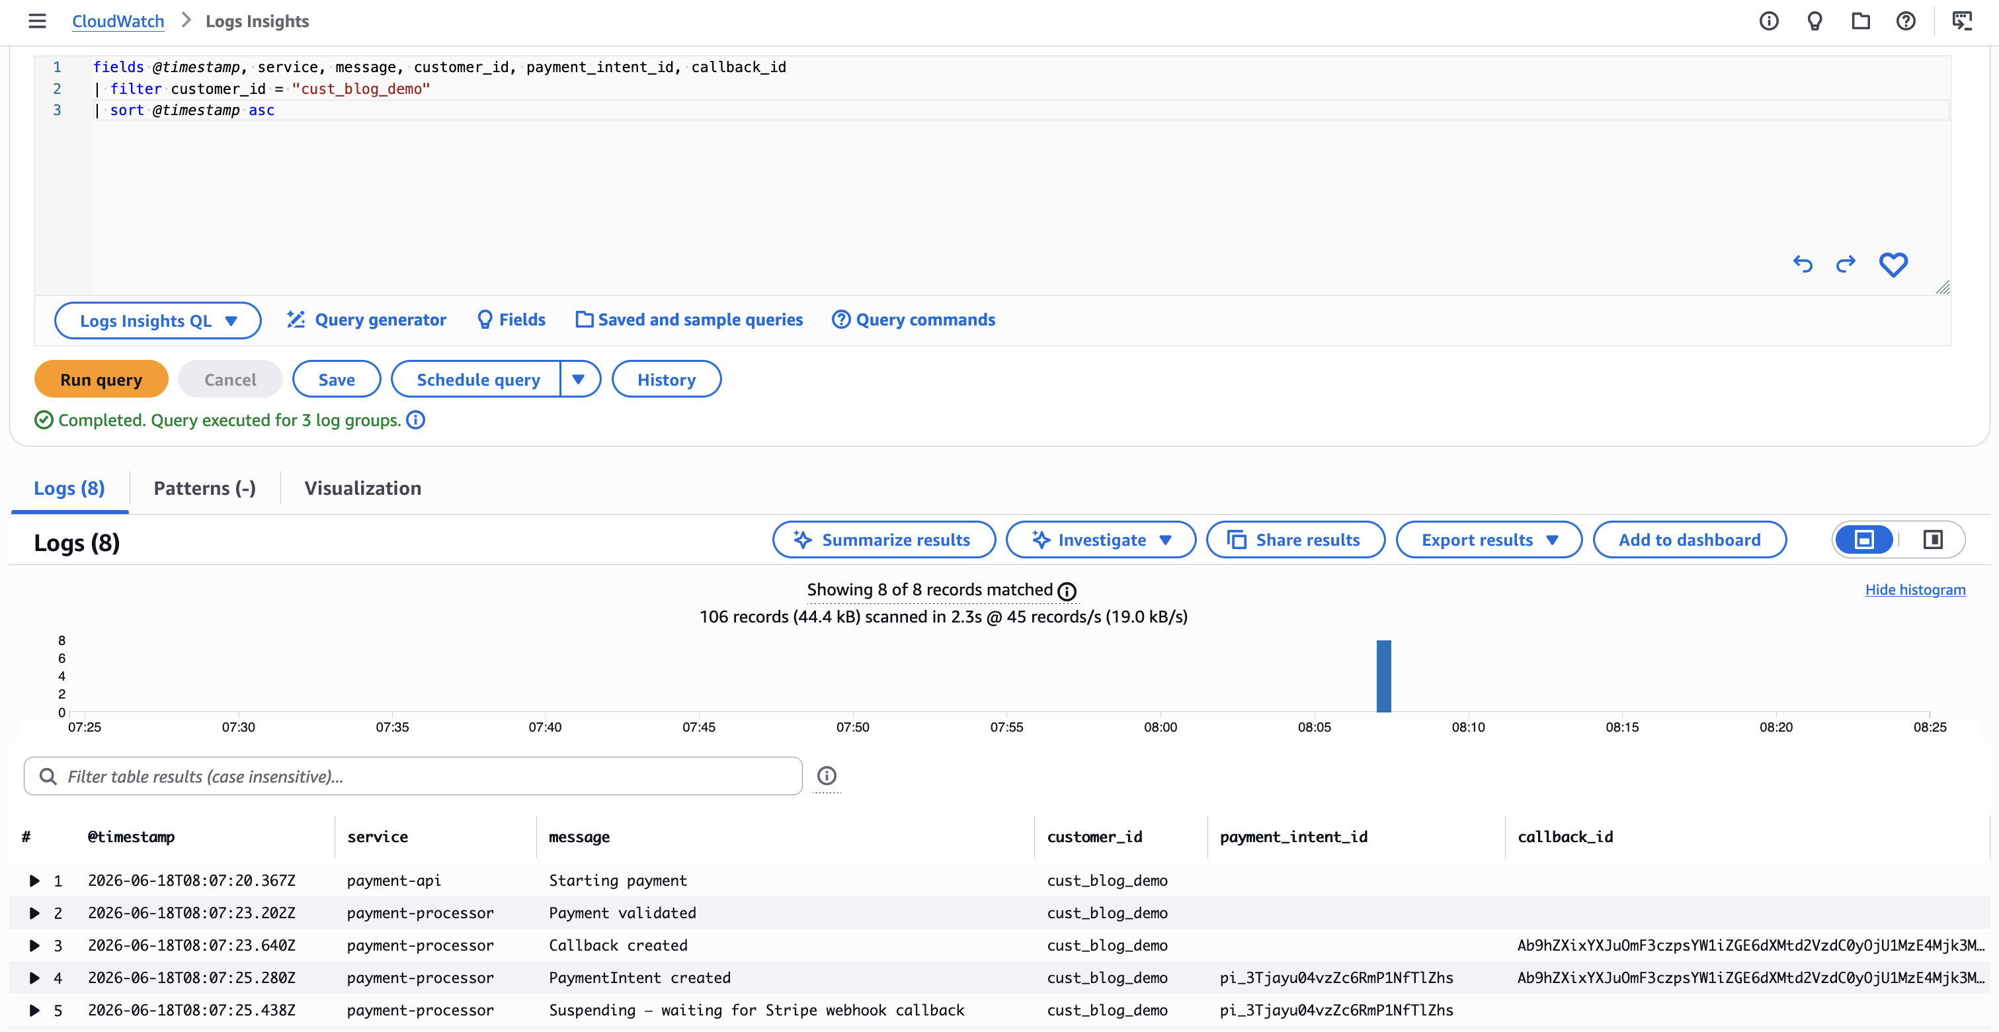The width and height of the screenshot is (1999, 1032).
Task: Open the Export results dropdown
Action: pyautogui.click(x=1489, y=540)
